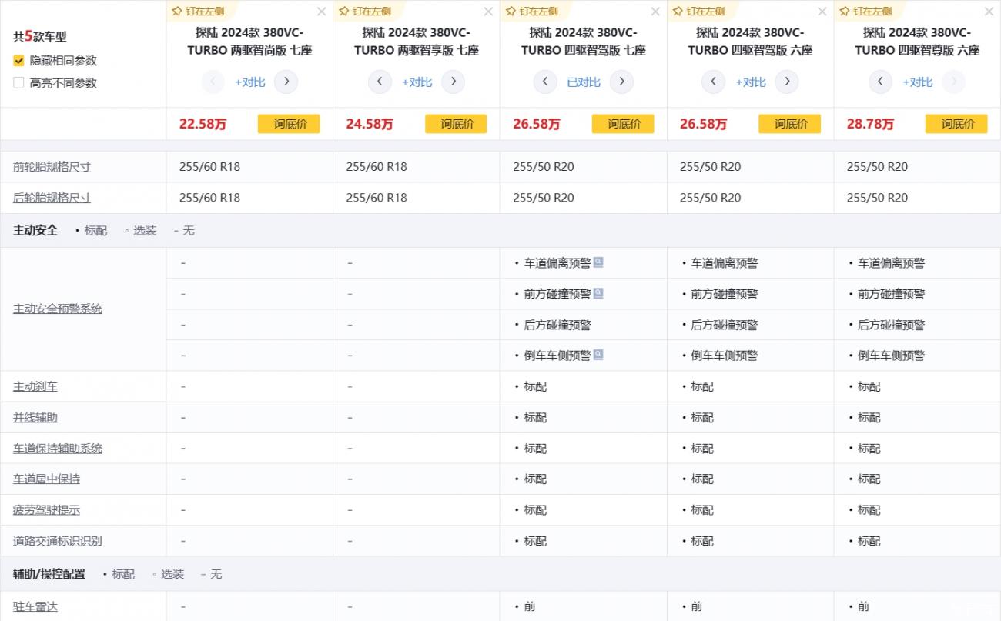The height and width of the screenshot is (621, 1001).
Task: Open 并线辅助 parameter link
Action: 35,417
